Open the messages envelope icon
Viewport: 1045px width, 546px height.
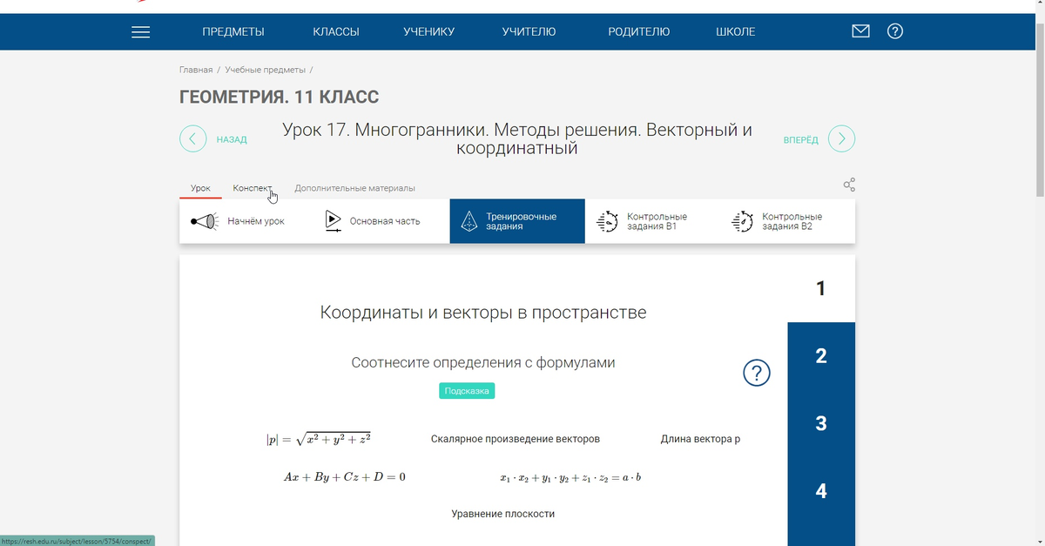(860, 30)
